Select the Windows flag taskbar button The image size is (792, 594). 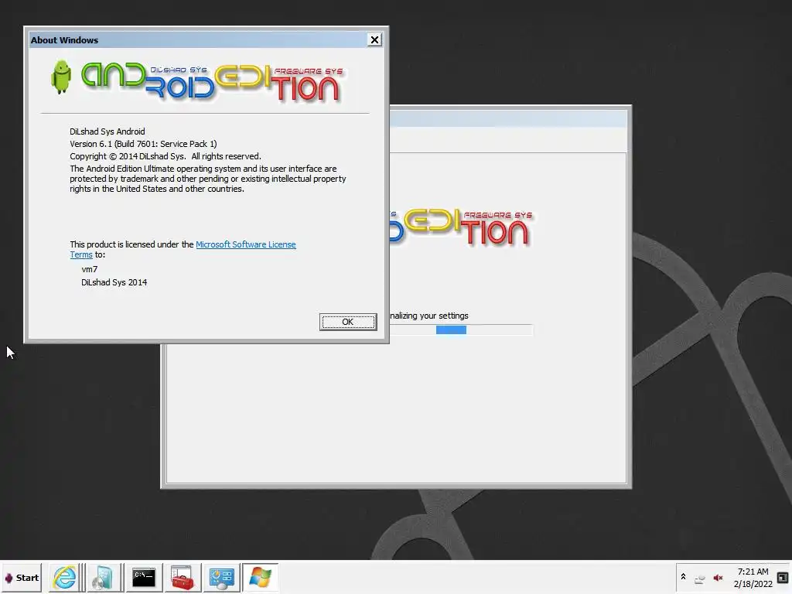260,577
